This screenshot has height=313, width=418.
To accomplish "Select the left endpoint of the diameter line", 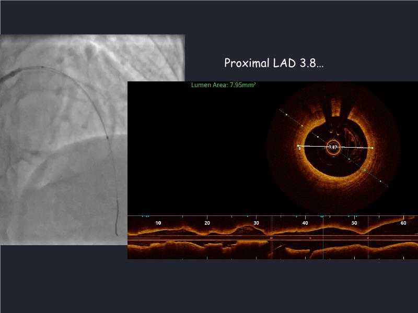I will 298,146.
